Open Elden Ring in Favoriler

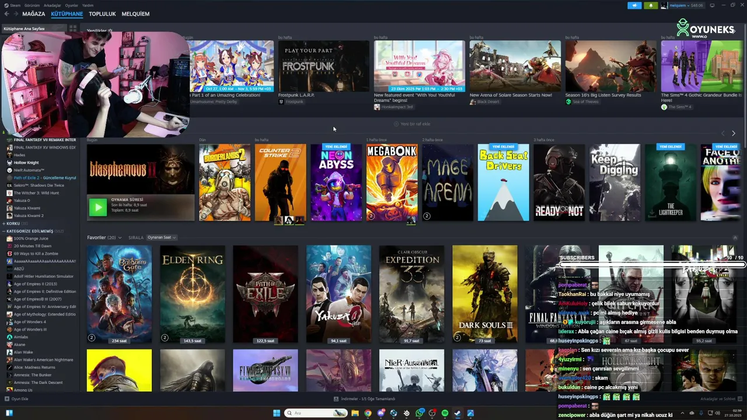pyautogui.click(x=193, y=294)
